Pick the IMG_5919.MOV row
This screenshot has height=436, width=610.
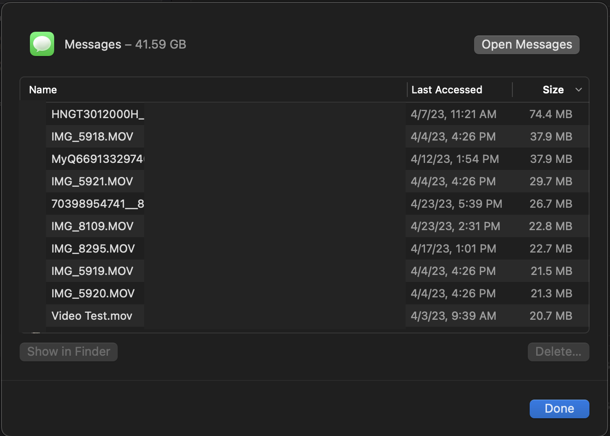(92, 271)
